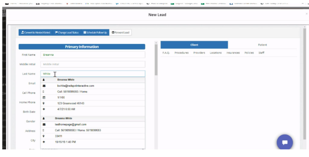
Task: Click location pin next to 33411
Action: tap(44, 136)
